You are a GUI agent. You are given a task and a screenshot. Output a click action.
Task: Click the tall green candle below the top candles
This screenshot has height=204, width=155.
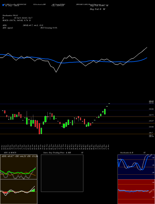(105, 112)
